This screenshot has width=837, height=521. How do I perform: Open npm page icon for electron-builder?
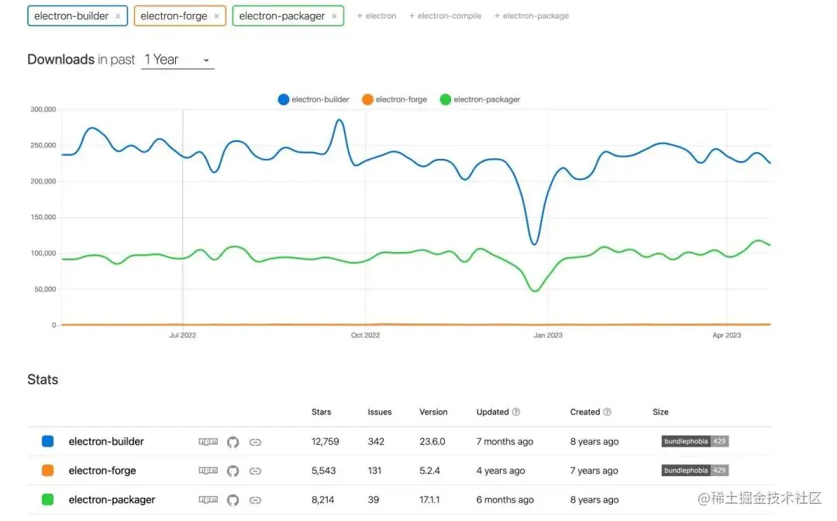click(208, 441)
